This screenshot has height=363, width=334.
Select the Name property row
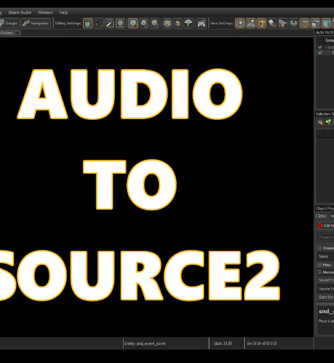click(x=325, y=257)
